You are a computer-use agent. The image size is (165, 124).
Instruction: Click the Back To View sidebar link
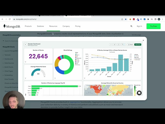11,41
